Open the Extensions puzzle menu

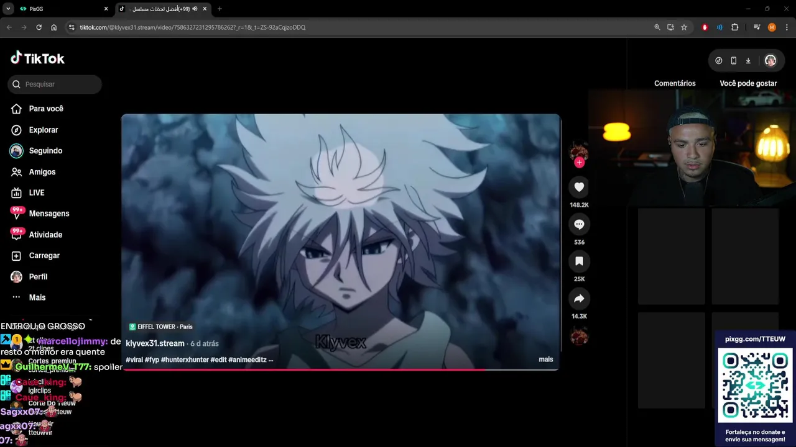pyautogui.click(x=734, y=27)
